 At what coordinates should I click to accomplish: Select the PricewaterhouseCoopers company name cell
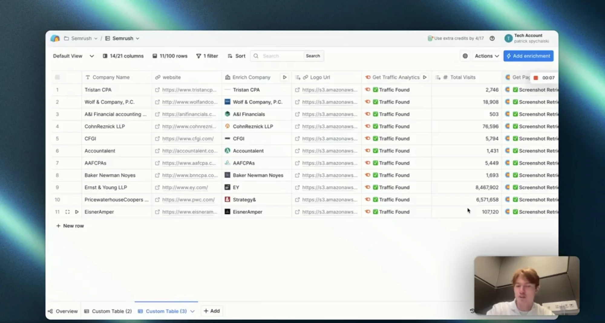click(x=116, y=200)
